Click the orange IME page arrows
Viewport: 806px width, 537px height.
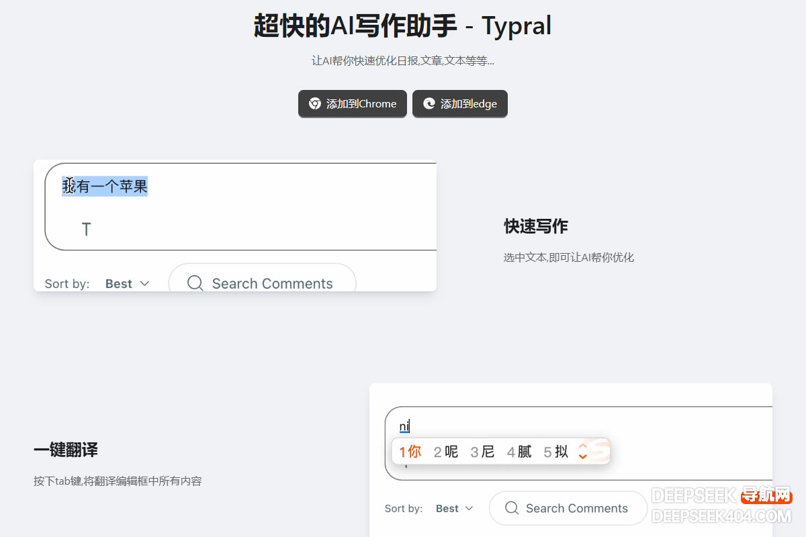582,452
